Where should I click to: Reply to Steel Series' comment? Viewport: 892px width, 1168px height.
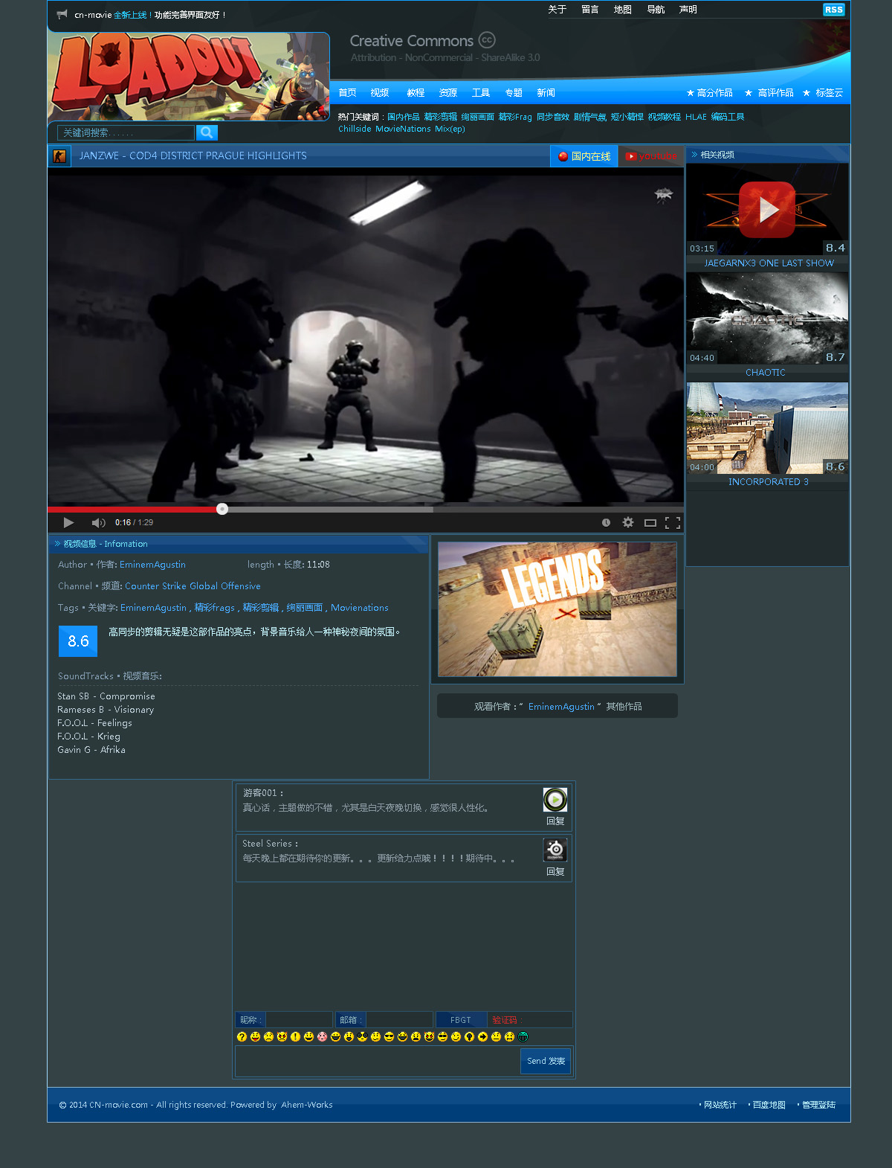point(555,871)
